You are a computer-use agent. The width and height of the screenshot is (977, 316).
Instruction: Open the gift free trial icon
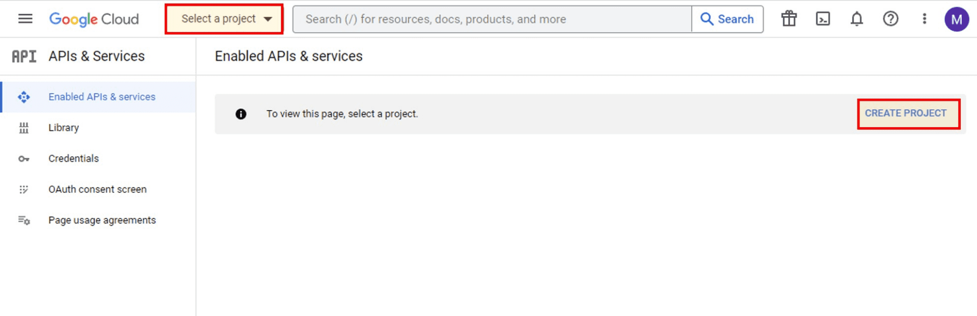[x=789, y=19]
